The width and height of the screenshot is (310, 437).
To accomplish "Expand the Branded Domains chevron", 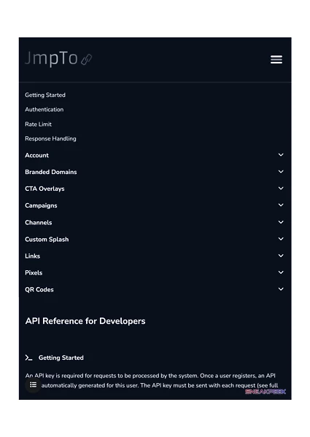I will click(281, 172).
